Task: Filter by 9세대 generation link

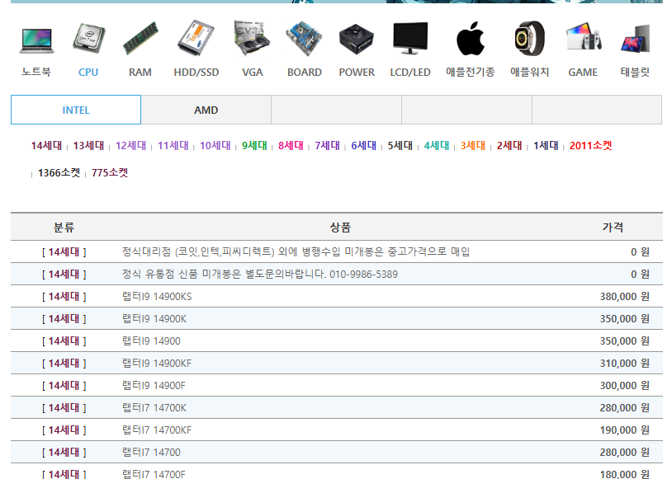Action: [254, 146]
